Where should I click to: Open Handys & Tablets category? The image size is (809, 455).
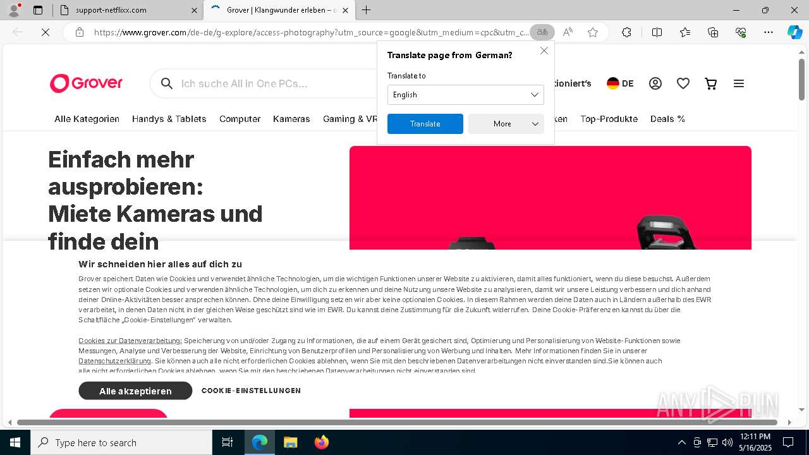pyautogui.click(x=169, y=119)
